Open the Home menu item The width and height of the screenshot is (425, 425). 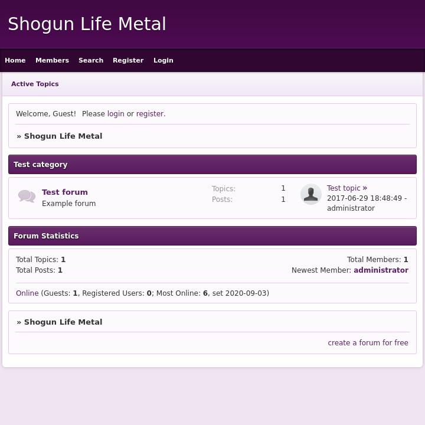tap(15, 60)
